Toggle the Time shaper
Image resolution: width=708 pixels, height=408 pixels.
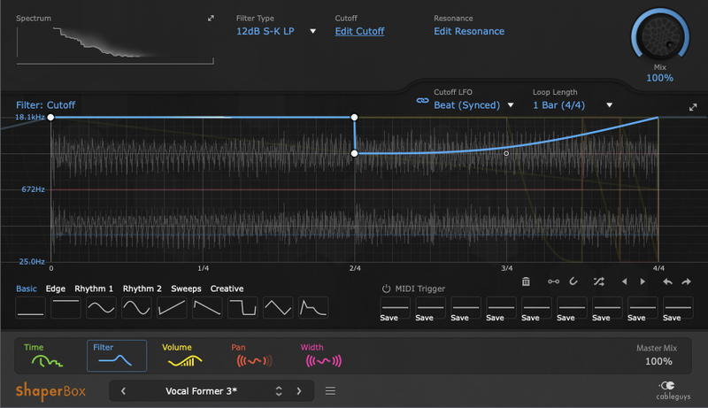(47, 356)
